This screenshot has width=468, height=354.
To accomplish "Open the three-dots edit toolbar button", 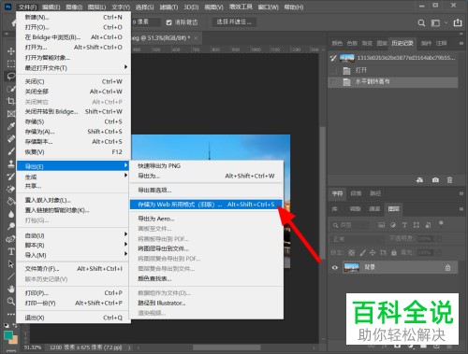I will tap(11, 314).
